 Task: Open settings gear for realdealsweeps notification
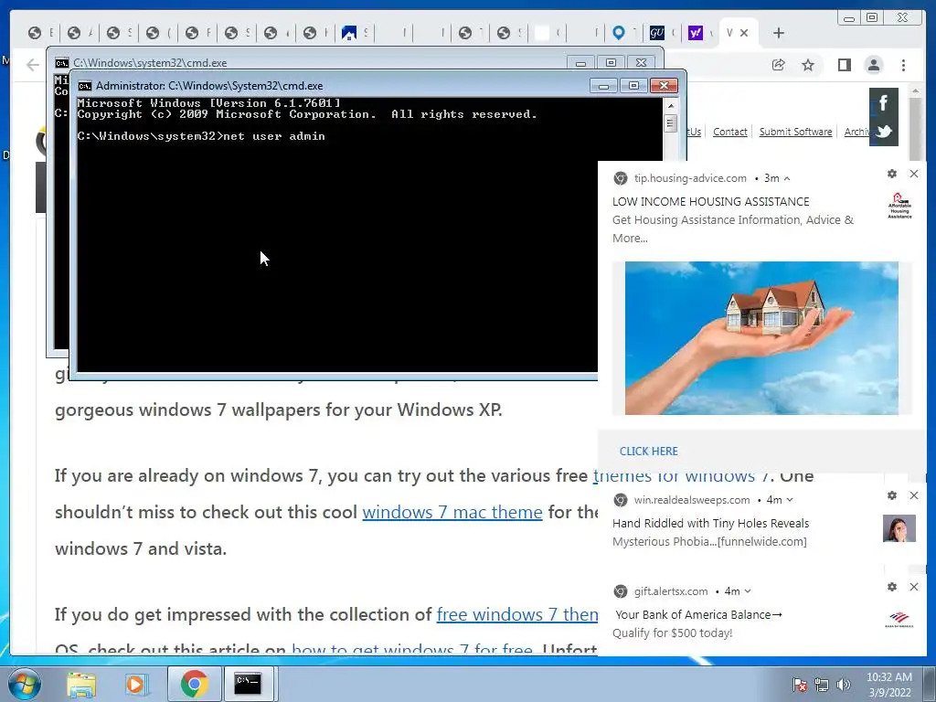[x=892, y=495]
